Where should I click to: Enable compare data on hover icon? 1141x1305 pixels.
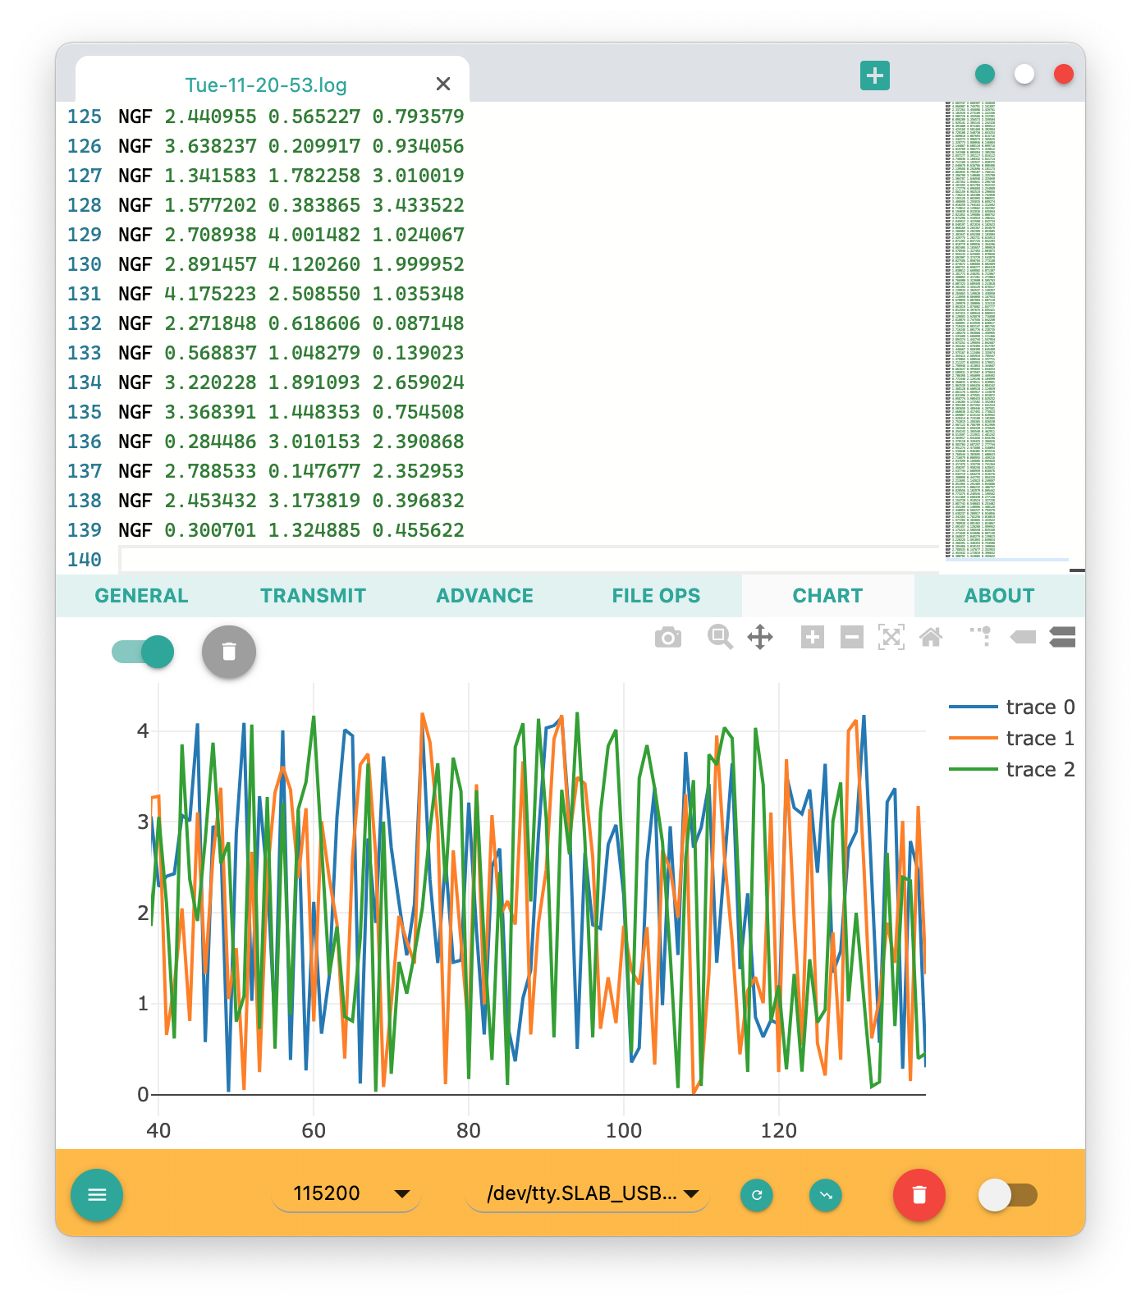point(1062,638)
